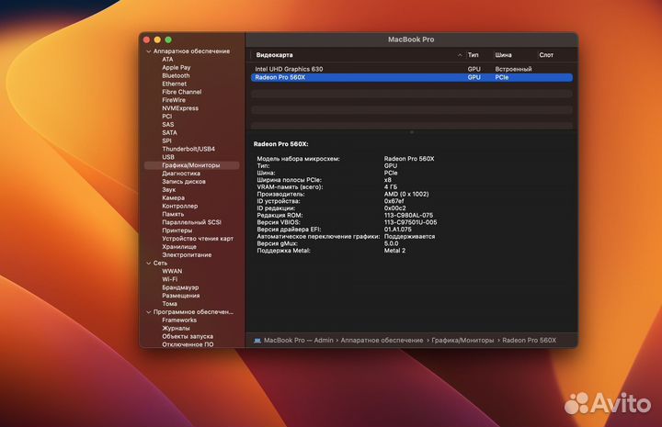Open NVMExpress entry
This screenshot has height=427, width=662.
180,108
